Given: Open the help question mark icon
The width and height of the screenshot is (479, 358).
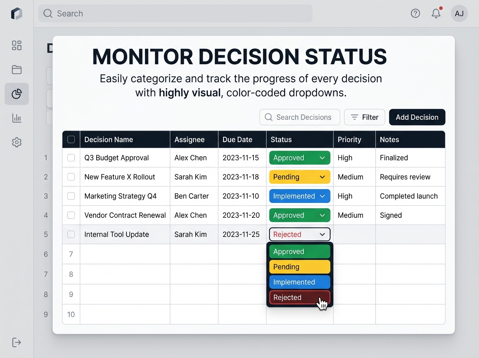Looking at the screenshot, I should [415, 14].
